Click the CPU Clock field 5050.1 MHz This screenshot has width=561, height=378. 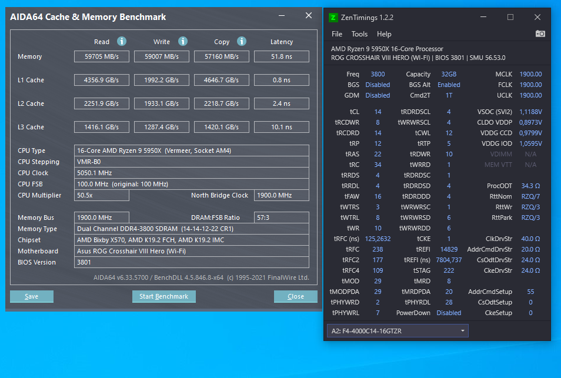point(192,173)
